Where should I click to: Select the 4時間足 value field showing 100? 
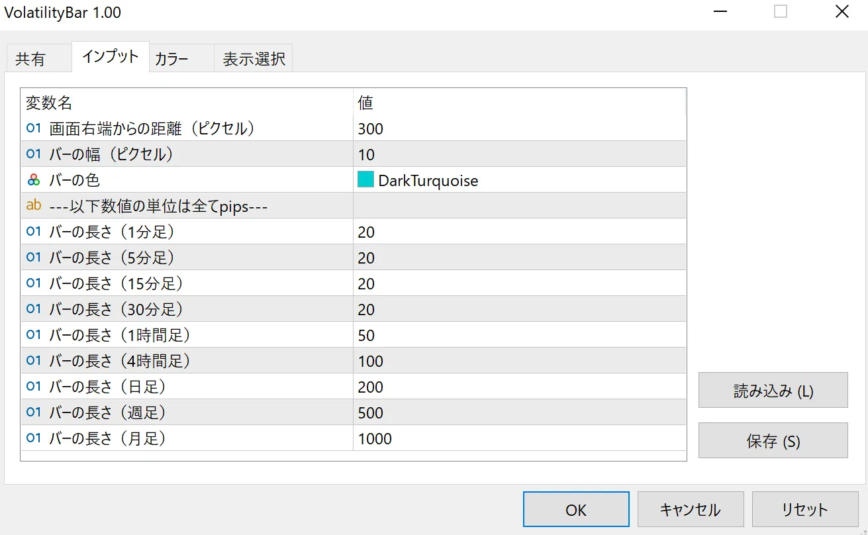tap(519, 361)
